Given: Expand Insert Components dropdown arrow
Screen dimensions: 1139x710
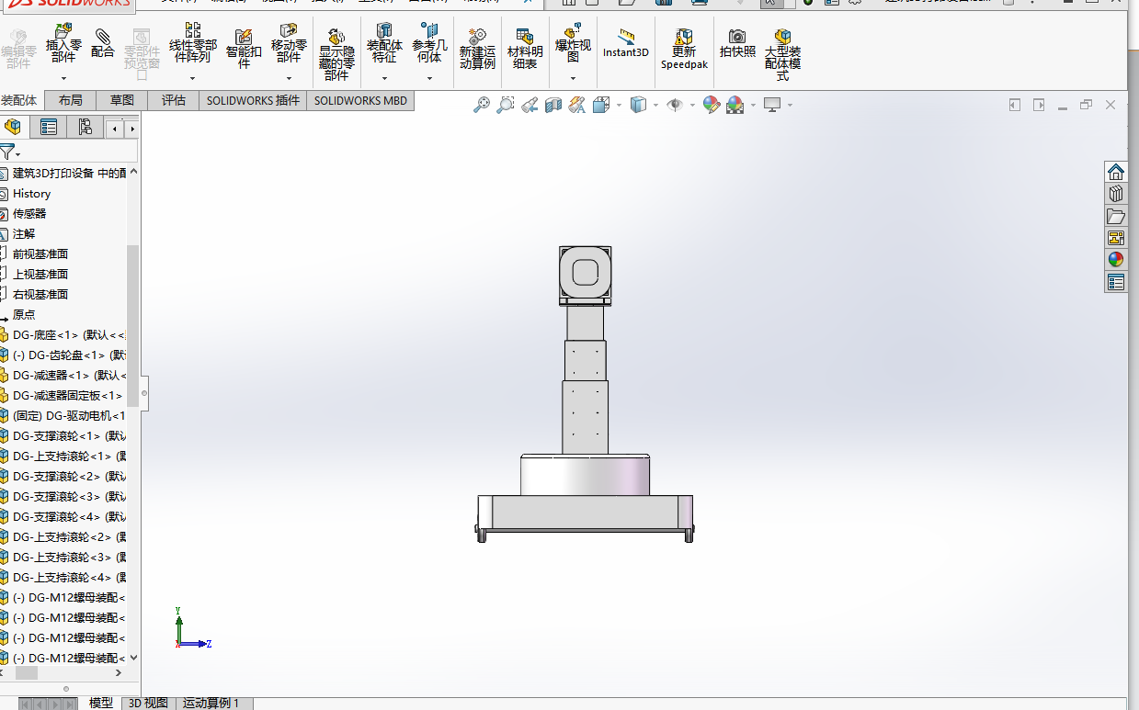Looking at the screenshot, I should (63, 78).
